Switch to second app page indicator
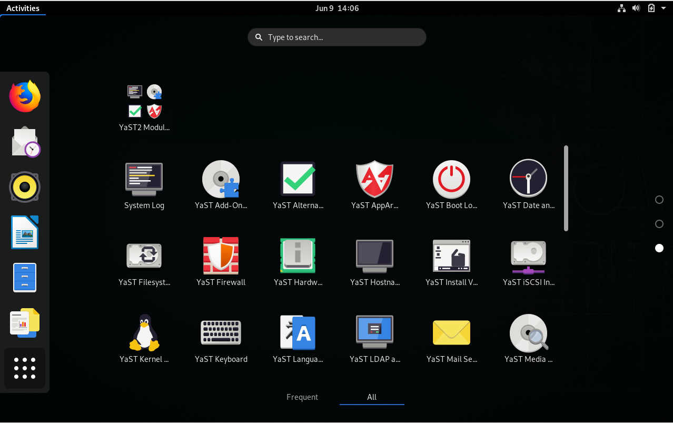 click(659, 224)
